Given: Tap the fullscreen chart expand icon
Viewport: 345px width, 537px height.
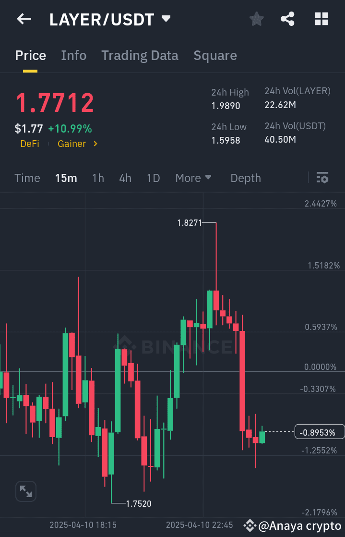Looking at the screenshot, I should click(x=26, y=491).
